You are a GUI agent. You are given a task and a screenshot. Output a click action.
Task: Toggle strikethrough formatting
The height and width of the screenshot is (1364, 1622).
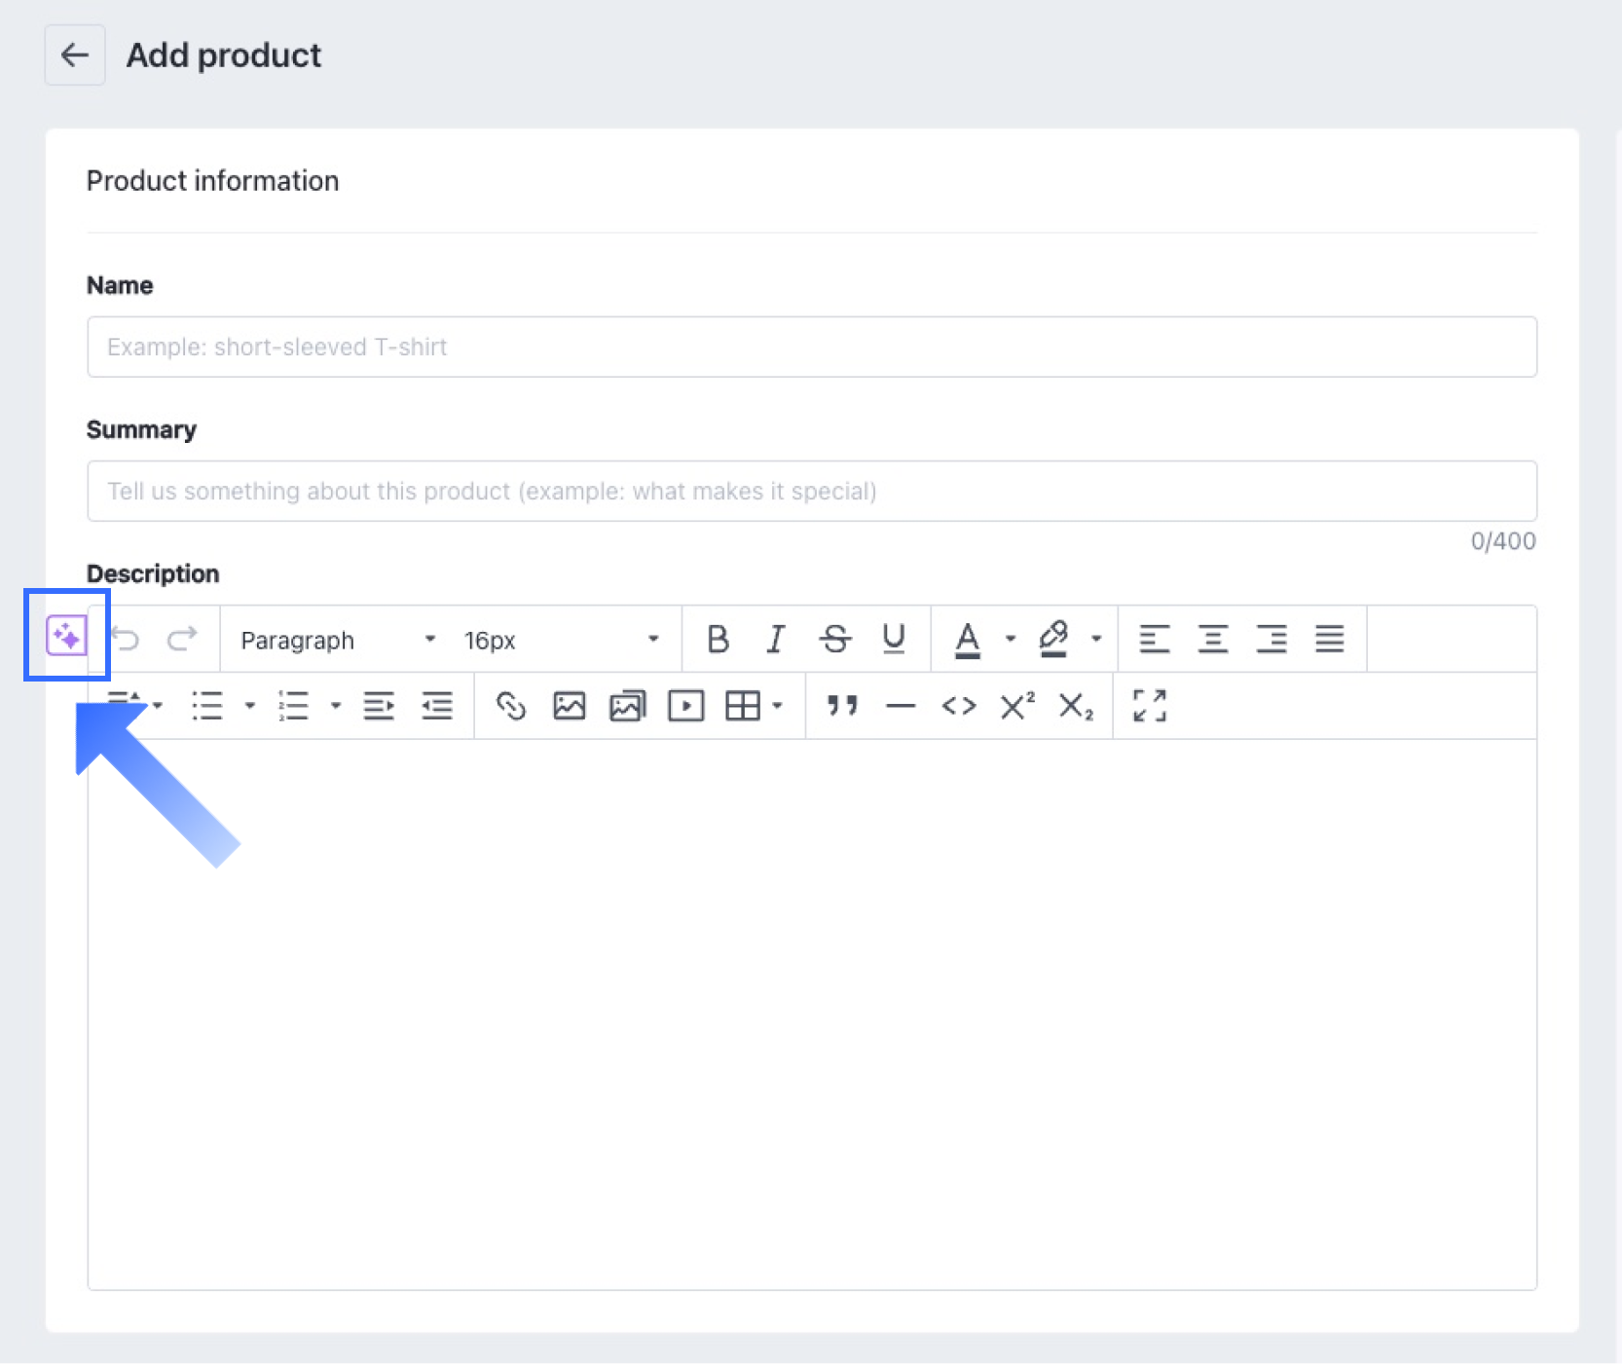[834, 640]
